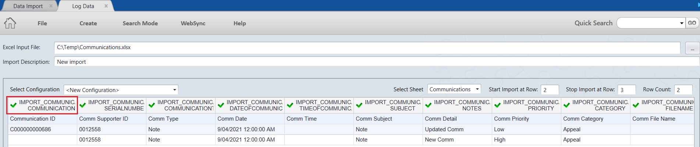
Task: Open the File menu
Action: tap(42, 23)
